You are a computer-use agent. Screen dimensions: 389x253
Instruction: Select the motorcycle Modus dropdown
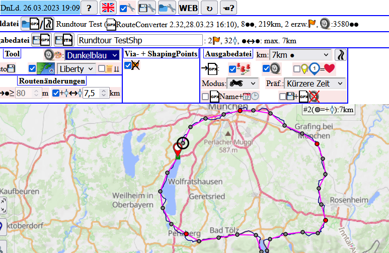(243, 83)
